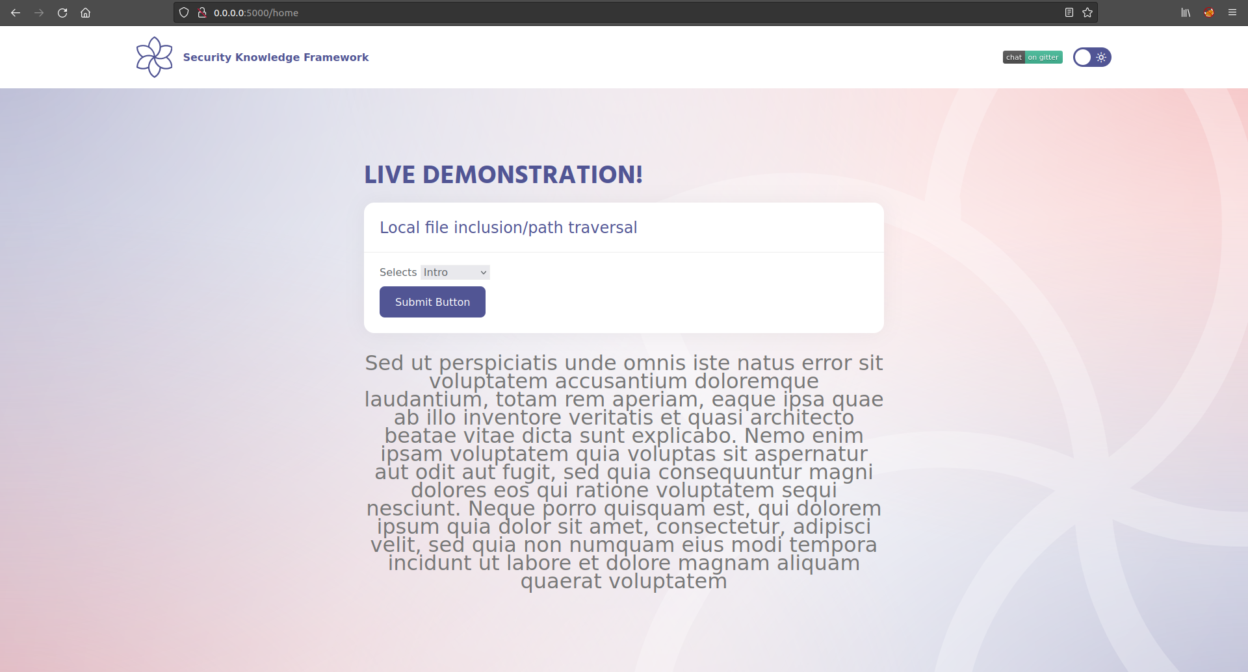
Task: Reload the current page
Action: pos(62,12)
